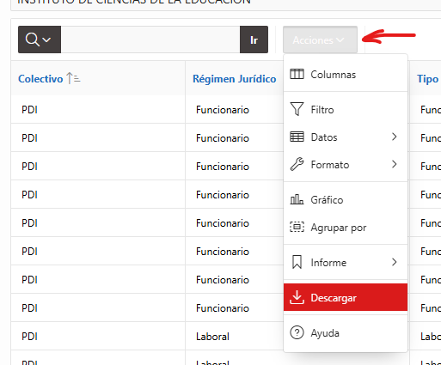Click the Gráfico bar chart icon

coord(297,199)
